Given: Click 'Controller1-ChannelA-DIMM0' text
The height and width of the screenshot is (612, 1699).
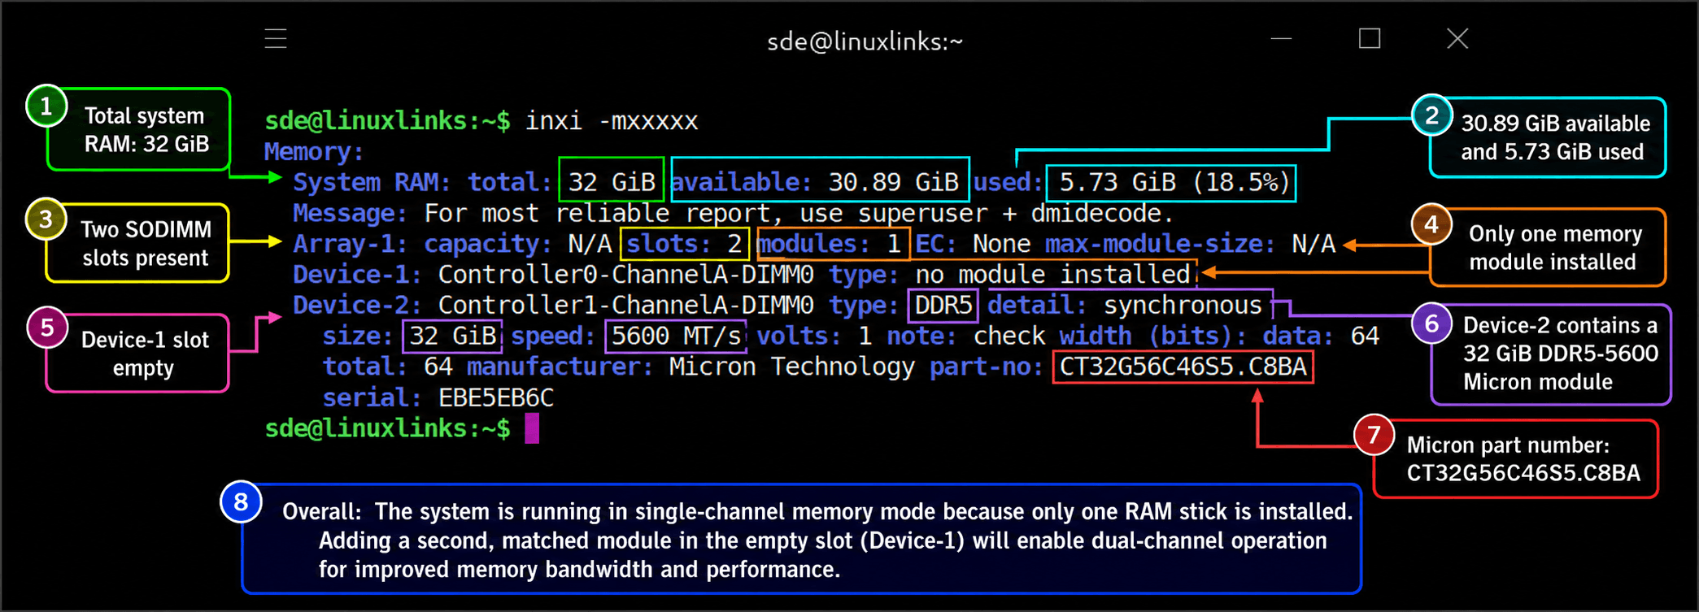Looking at the screenshot, I should pyautogui.click(x=625, y=306).
